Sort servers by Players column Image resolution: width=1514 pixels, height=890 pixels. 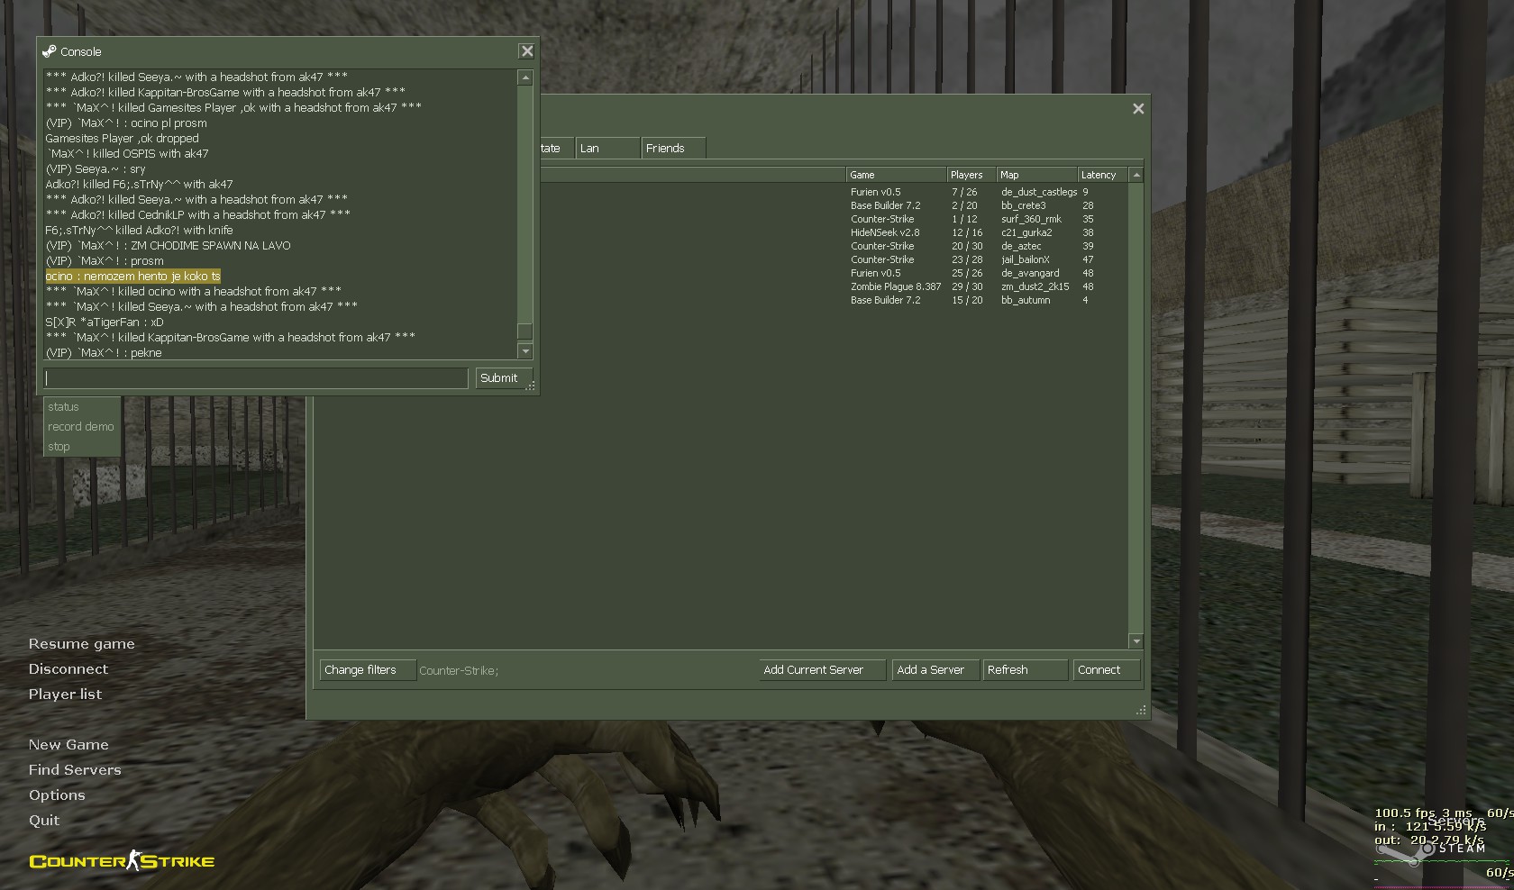(971, 175)
